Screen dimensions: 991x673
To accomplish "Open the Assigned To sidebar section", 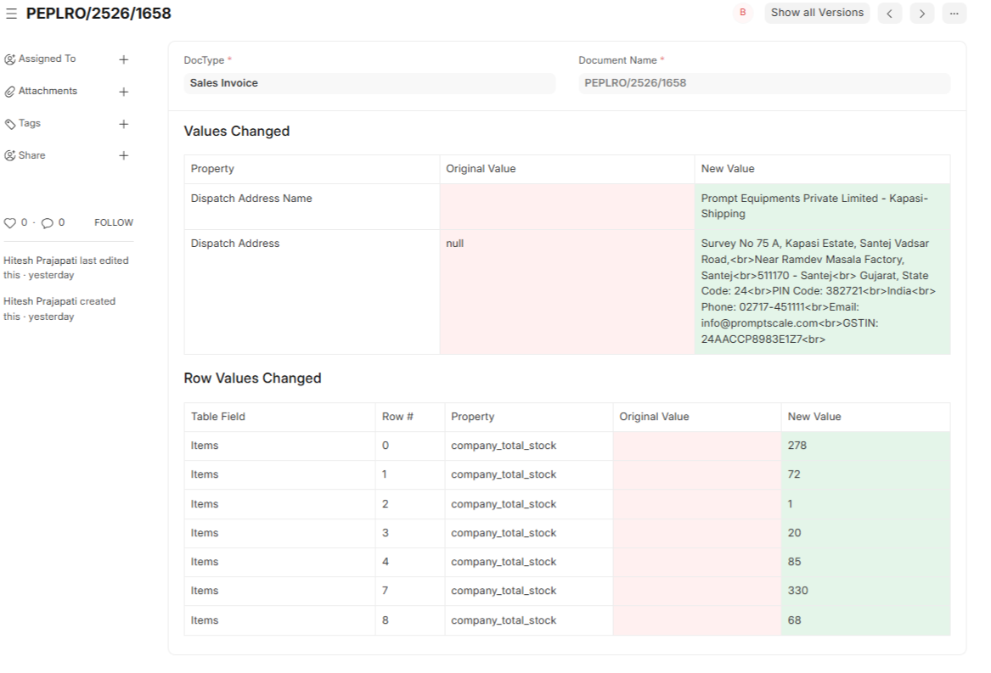I will point(47,59).
